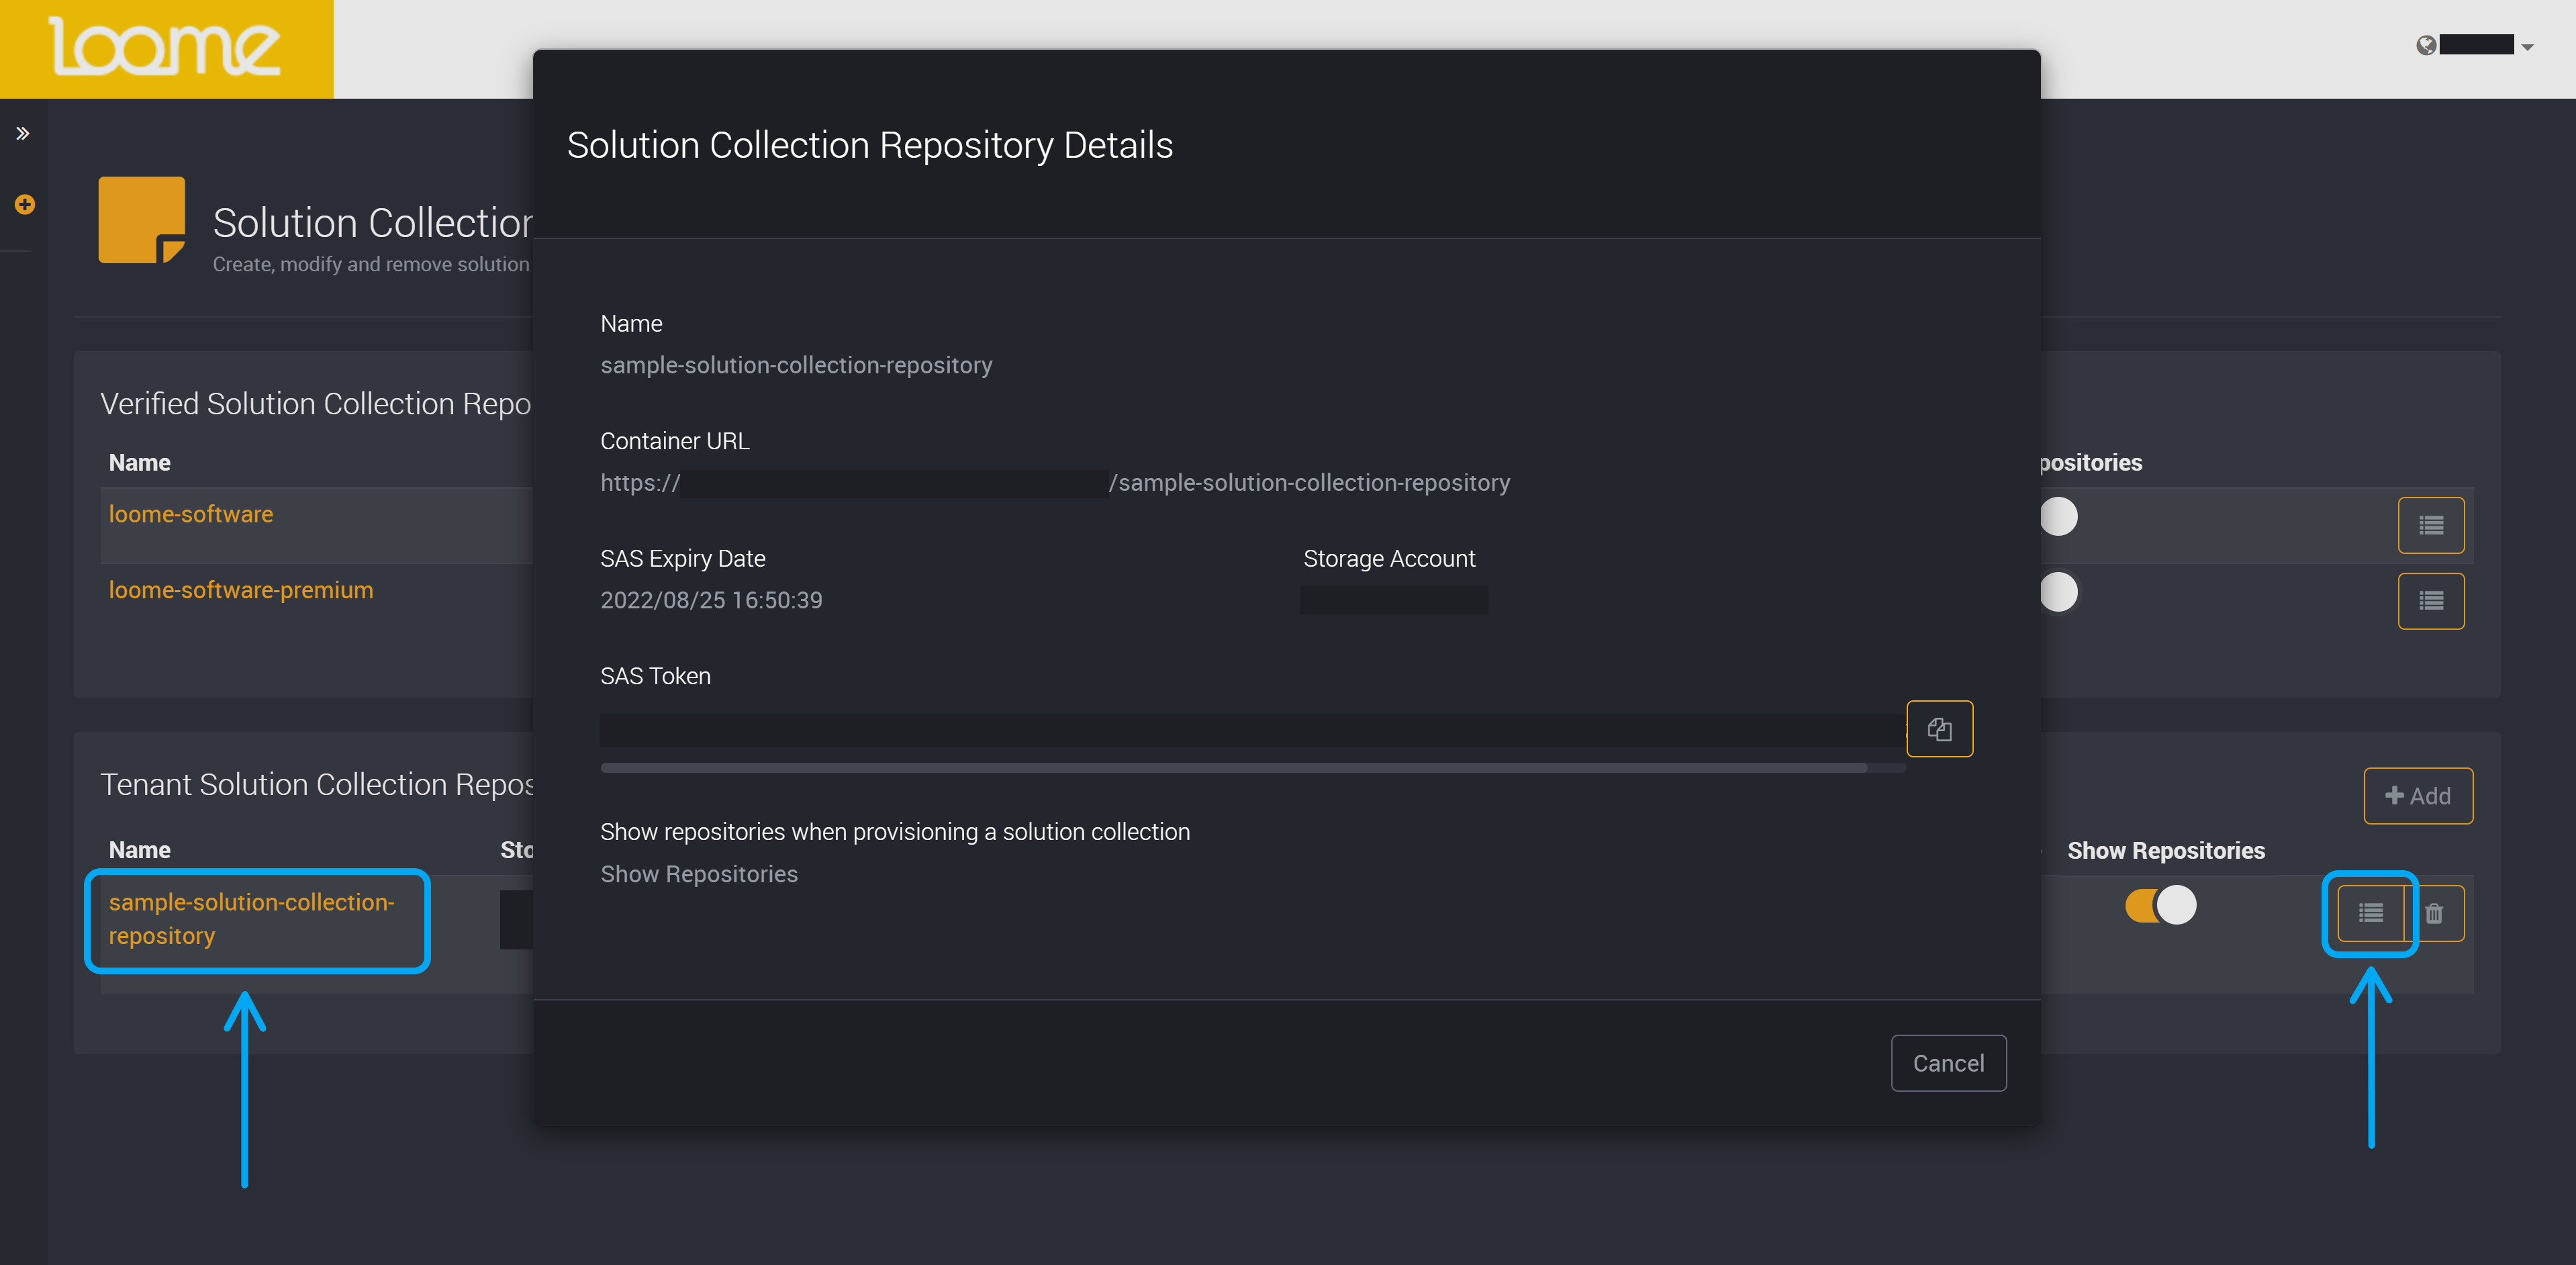
Task: Click the SAS Token horizontal scrollbar
Action: click(1233, 768)
